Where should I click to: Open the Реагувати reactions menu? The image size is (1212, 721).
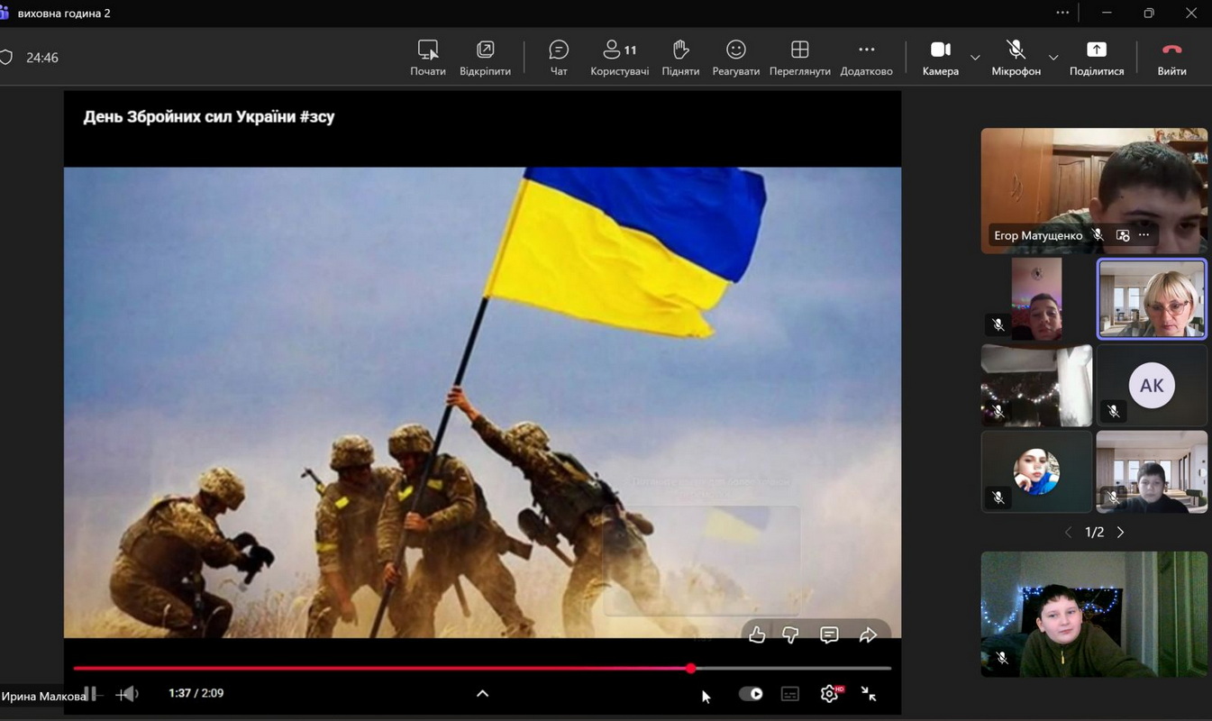pyautogui.click(x=735, y=58)
